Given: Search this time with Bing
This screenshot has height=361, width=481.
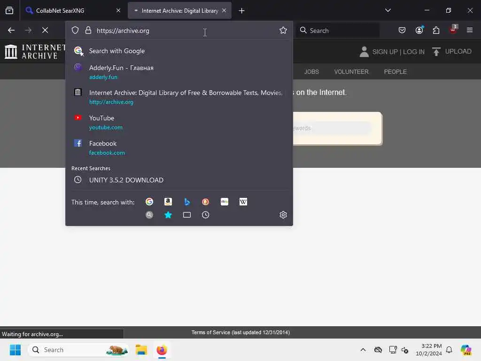Looking at the screenshot, I should click(187, 202).
